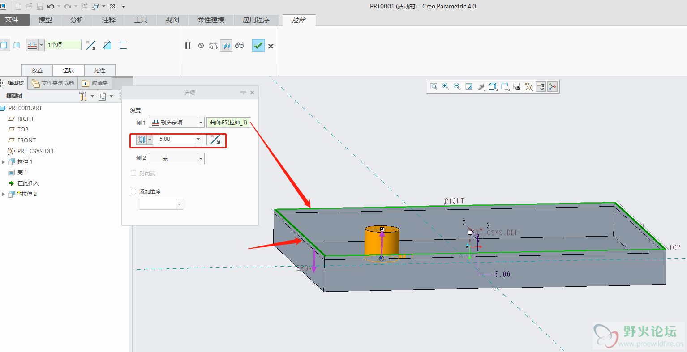
Task: Switch to the 柔性建模 ribbon tab
Action: pyautogui.click(x=211, y=20)
